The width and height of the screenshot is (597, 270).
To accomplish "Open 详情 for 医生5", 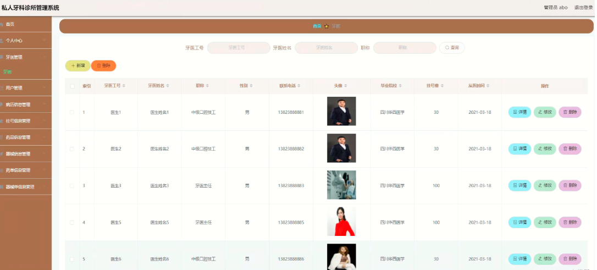I will [x=519, y=222].
